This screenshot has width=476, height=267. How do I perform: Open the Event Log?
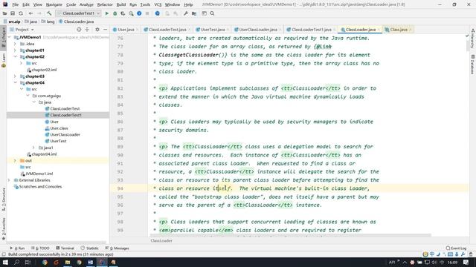(456, 248)
